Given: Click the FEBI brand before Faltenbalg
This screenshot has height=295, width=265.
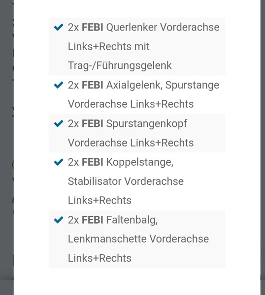Looking at the screenshot, I should (x=92, y=220).
